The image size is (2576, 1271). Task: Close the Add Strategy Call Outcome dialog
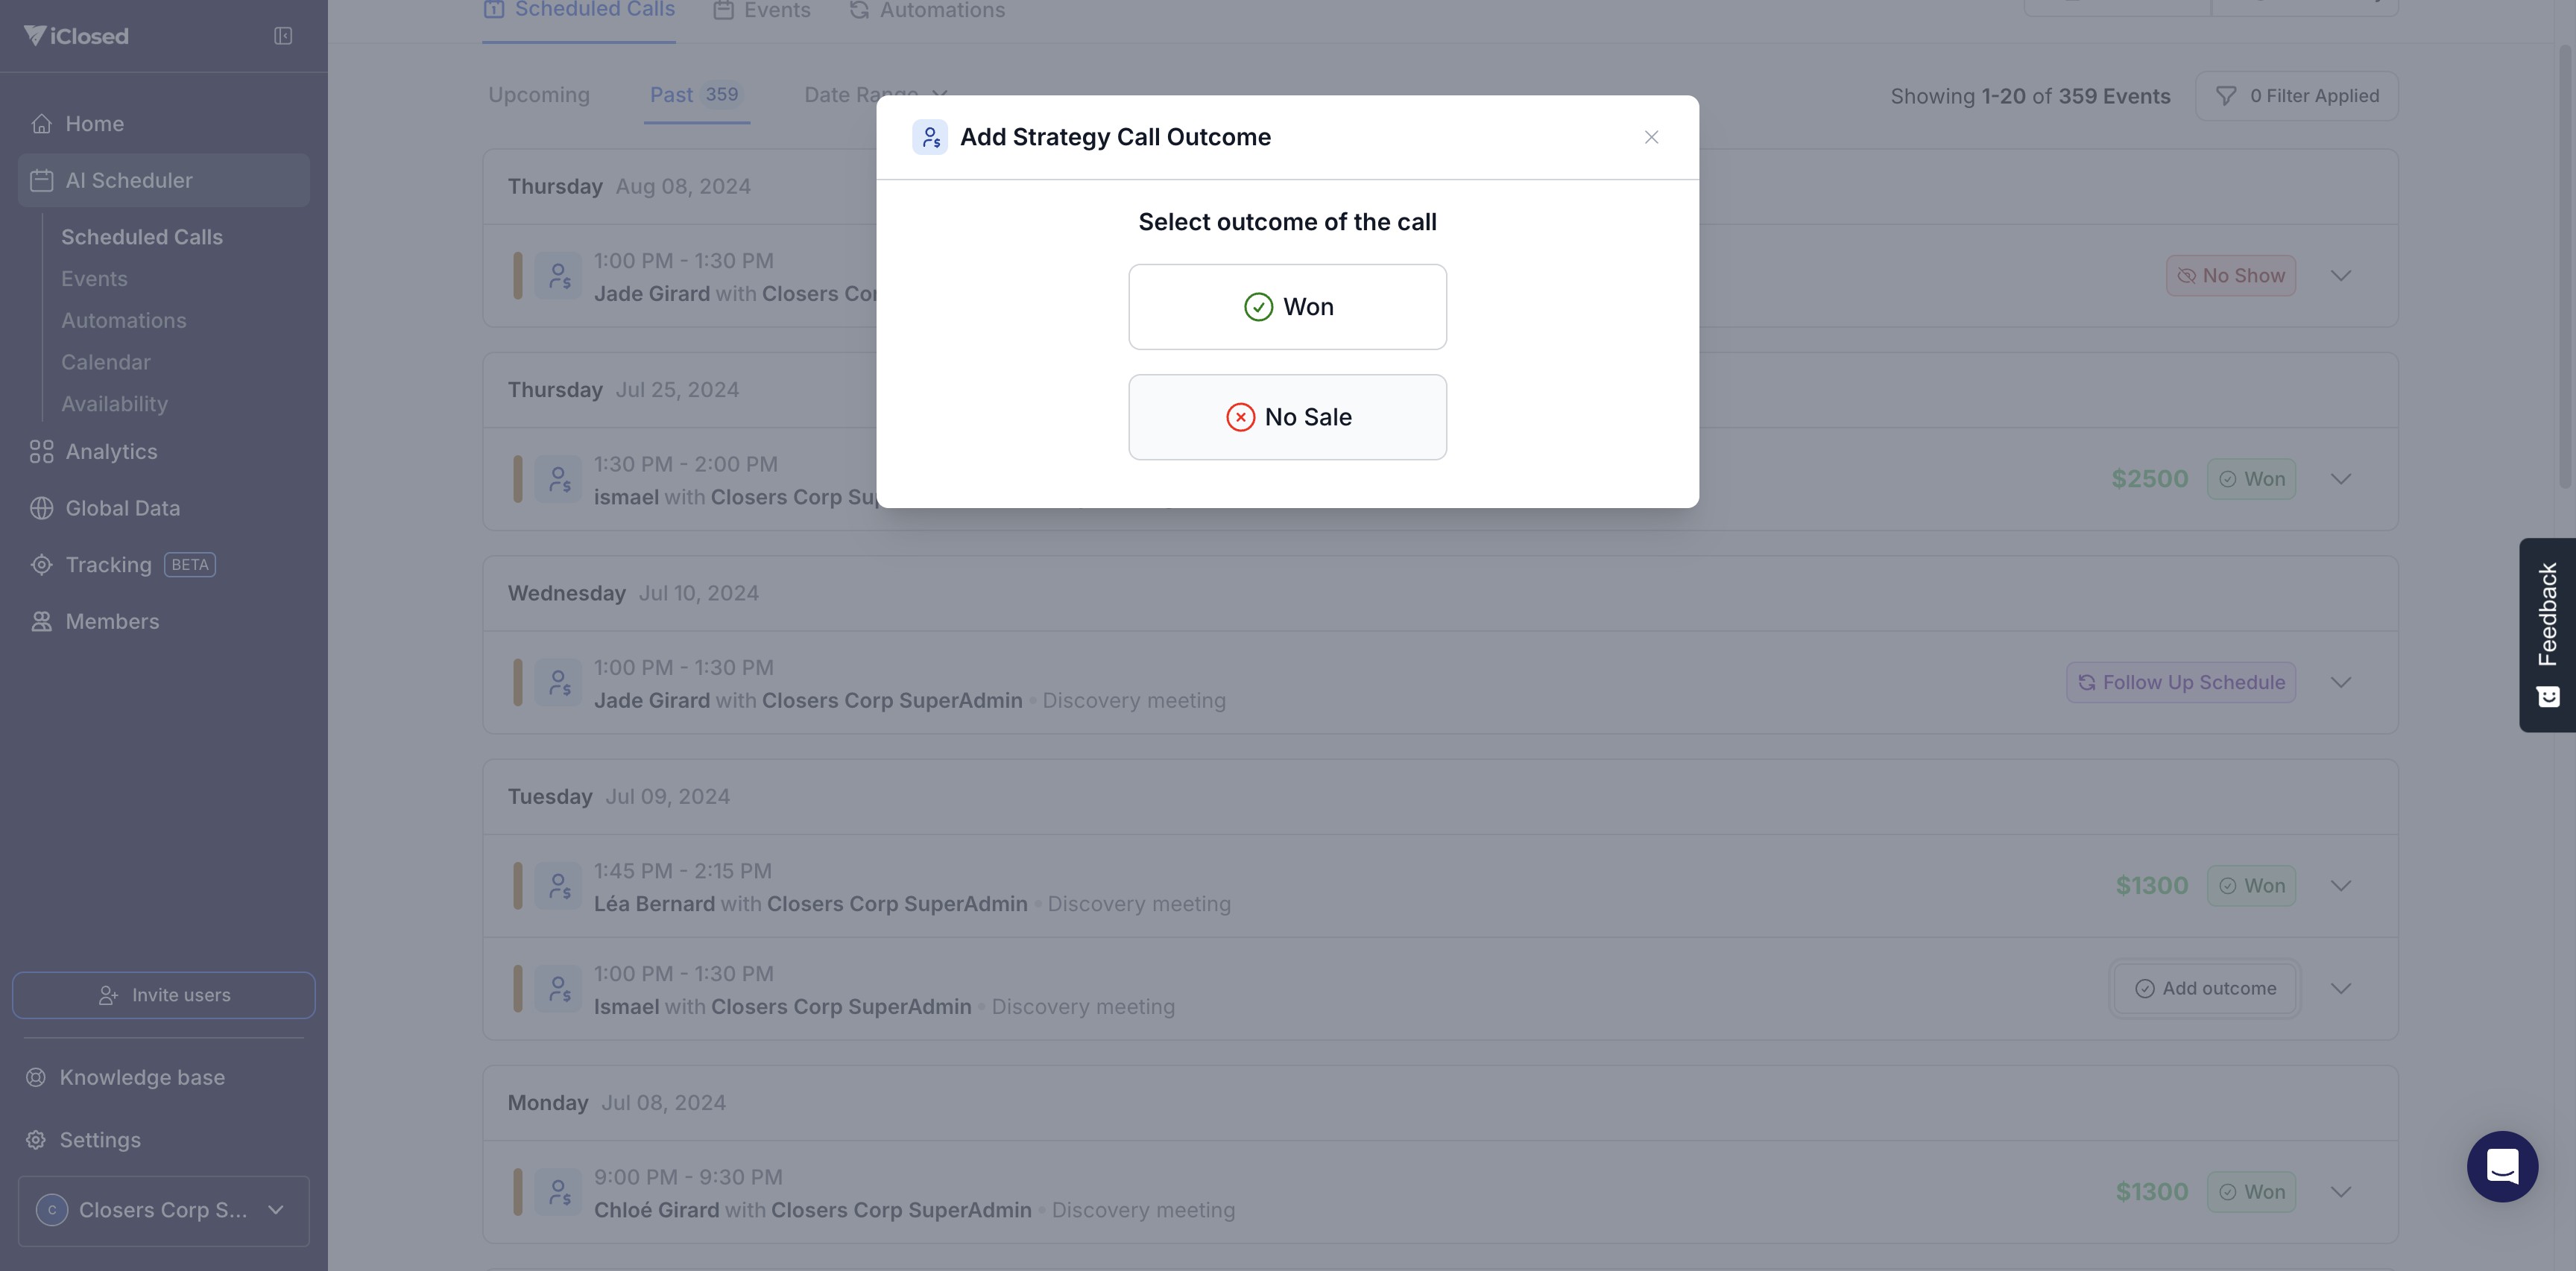click(1651, 138)
